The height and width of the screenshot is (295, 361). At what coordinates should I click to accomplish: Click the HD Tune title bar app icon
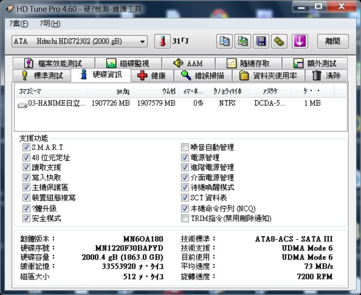coord(10,9)
